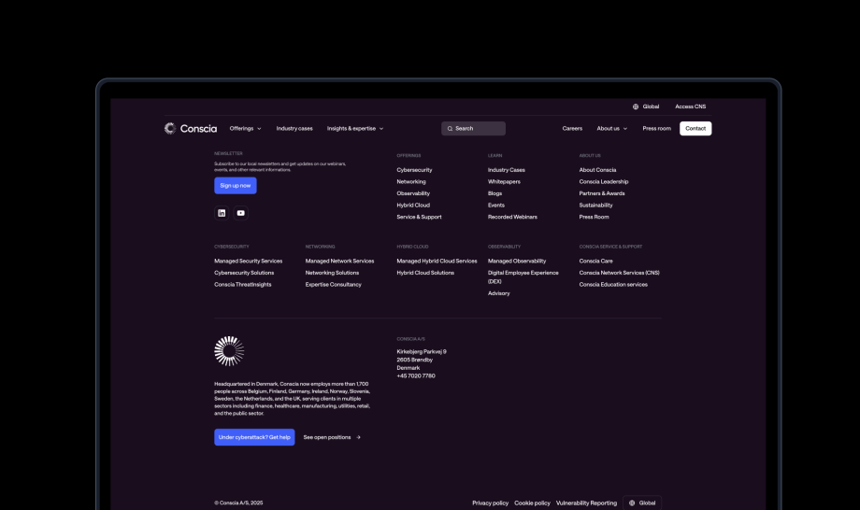Expand the About us dropdown
The height and width of the screenshot is (510, 860).
(611, 128)
